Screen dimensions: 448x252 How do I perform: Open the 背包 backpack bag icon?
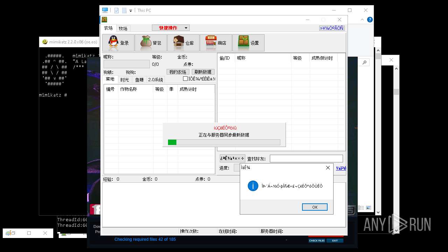[x=151, y=43]
